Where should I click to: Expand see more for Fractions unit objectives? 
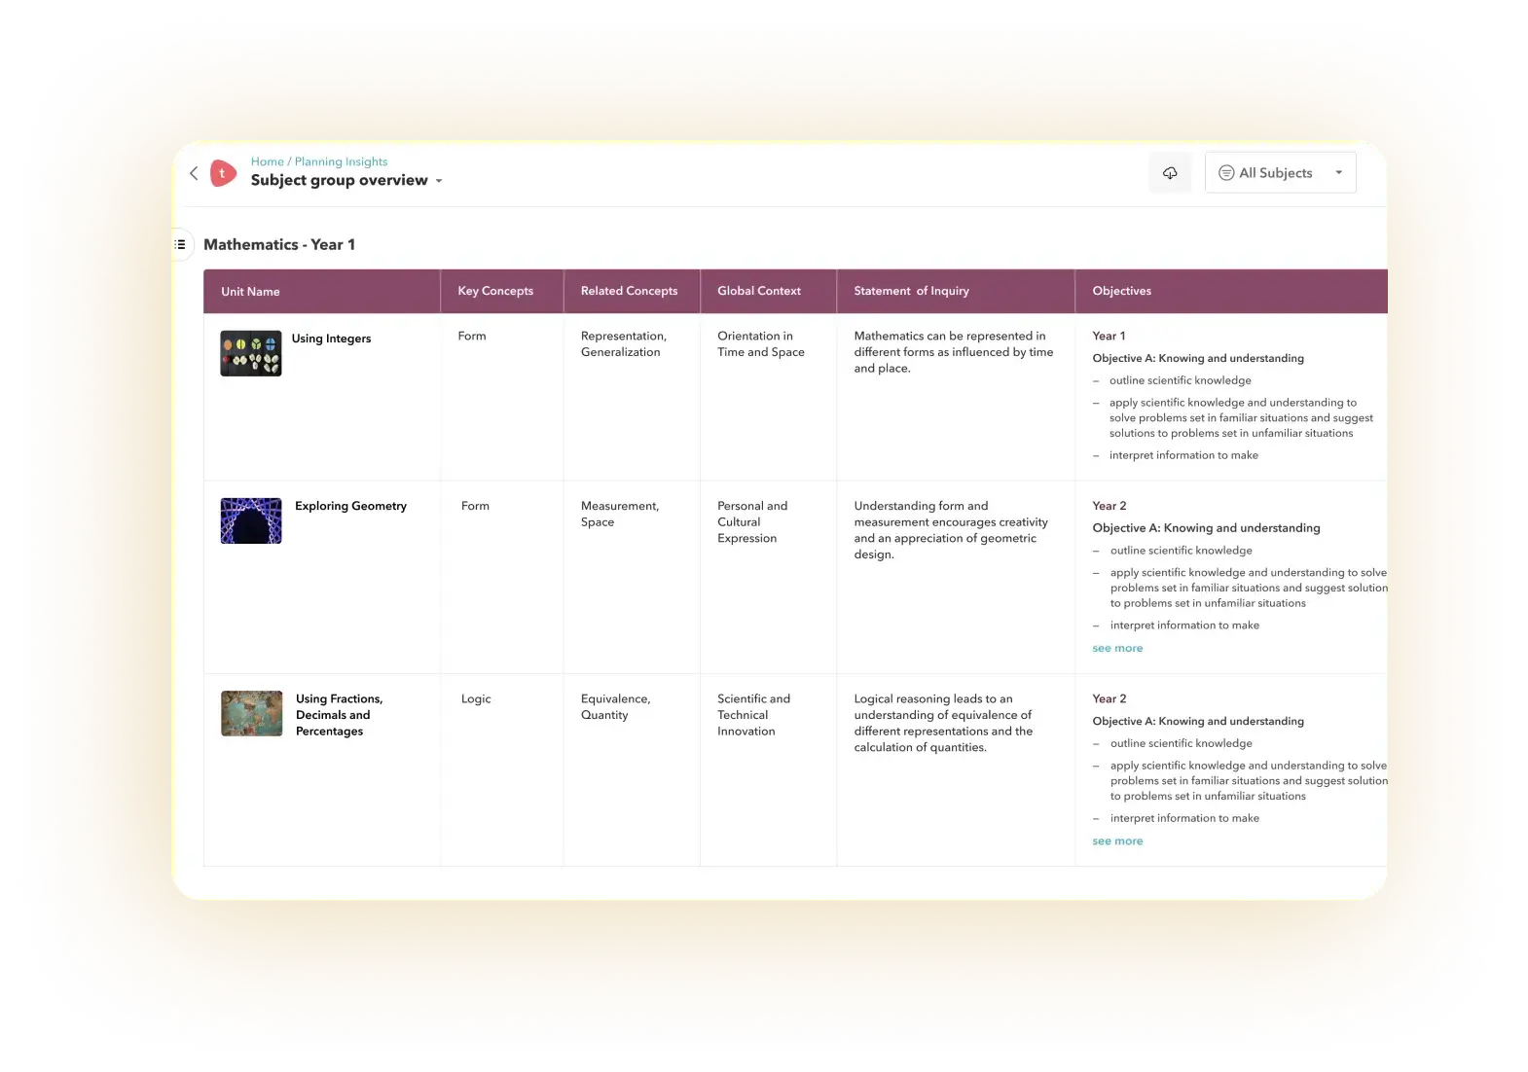[1117, 841]
